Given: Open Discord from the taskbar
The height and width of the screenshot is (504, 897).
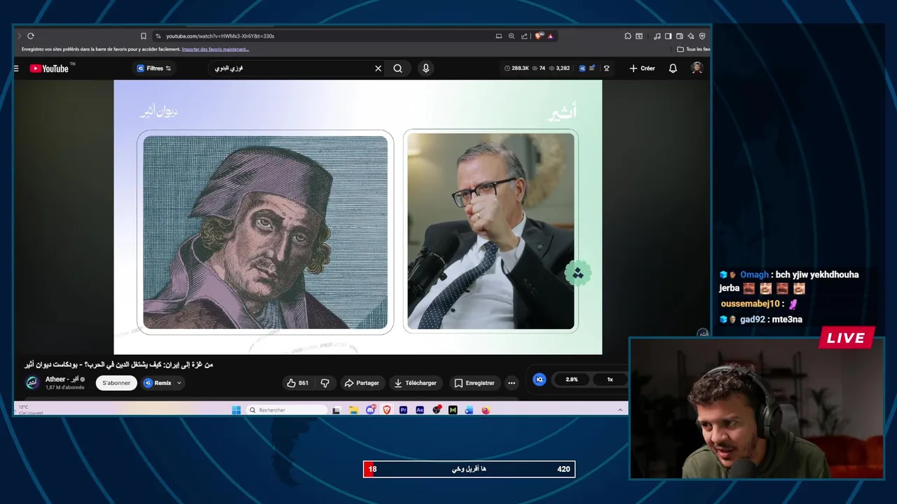Looking at the screenshot, I should click(371, 410).
